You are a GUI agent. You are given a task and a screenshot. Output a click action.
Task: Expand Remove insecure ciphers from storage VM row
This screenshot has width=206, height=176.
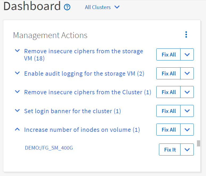click(x=17, y=51)
